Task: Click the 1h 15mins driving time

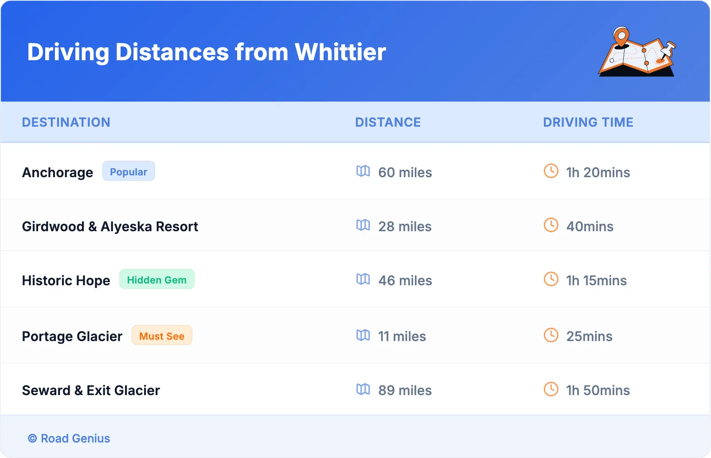Action: coord(597,280)
